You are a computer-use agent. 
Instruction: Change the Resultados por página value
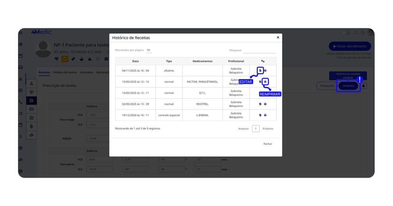tap(149, 50)
